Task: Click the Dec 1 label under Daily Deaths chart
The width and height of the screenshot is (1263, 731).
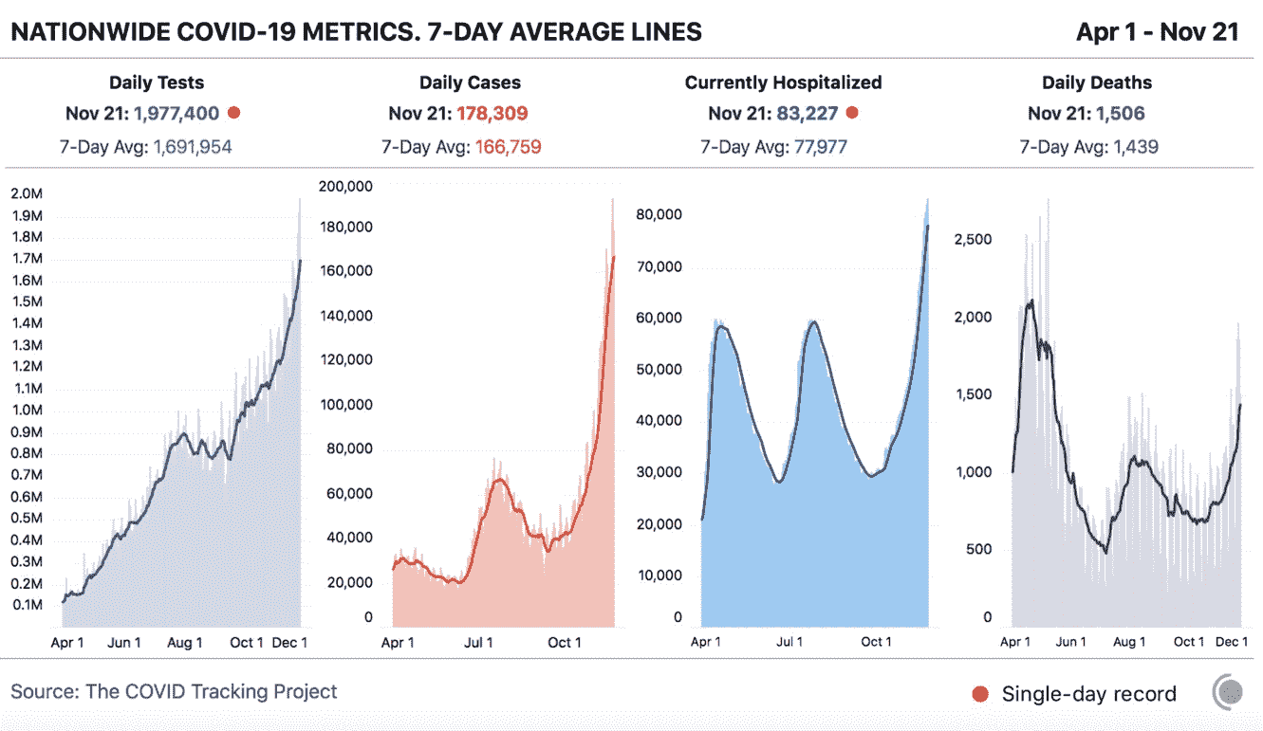Action: click(1232, 642)
